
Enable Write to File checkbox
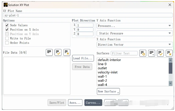point(7,38)
